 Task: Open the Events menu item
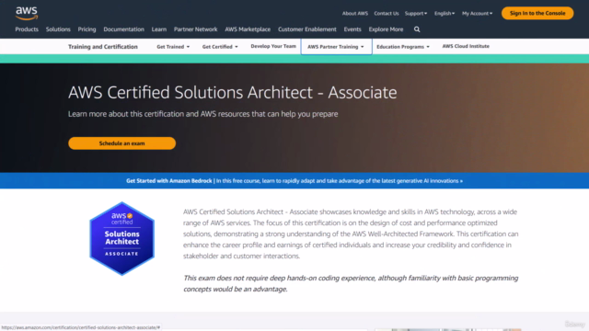pos(352,29)
